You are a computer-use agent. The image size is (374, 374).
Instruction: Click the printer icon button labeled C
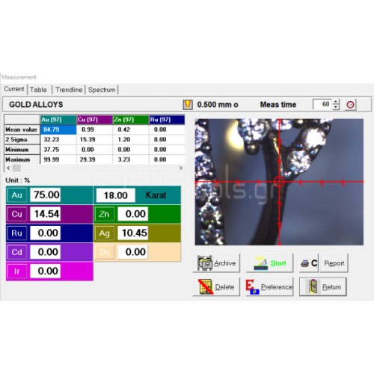309,263
